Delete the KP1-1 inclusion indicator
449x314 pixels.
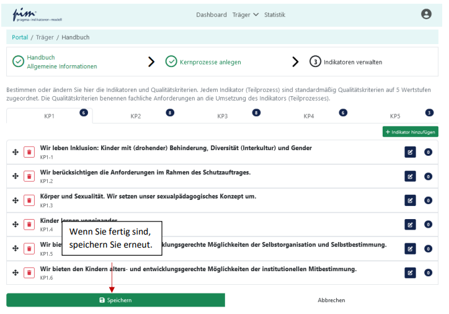pos(29,152)
